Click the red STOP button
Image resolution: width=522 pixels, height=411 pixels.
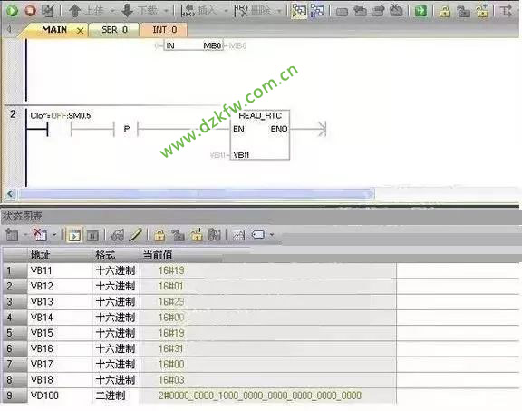point(31,10)
